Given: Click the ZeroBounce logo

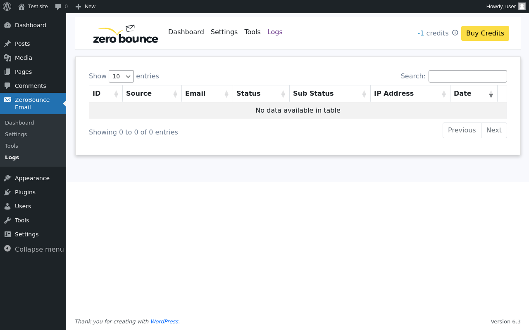Looking at the screenshot, I should pyautogui.click(x=126, y=34).
